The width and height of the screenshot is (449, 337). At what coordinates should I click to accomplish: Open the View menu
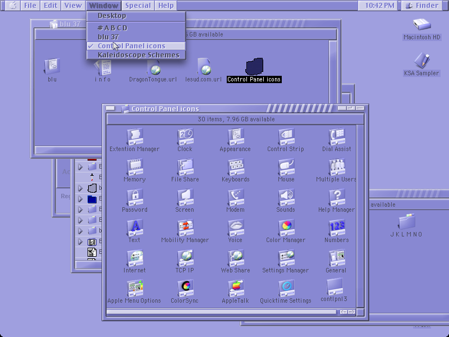tap(73, 6)
